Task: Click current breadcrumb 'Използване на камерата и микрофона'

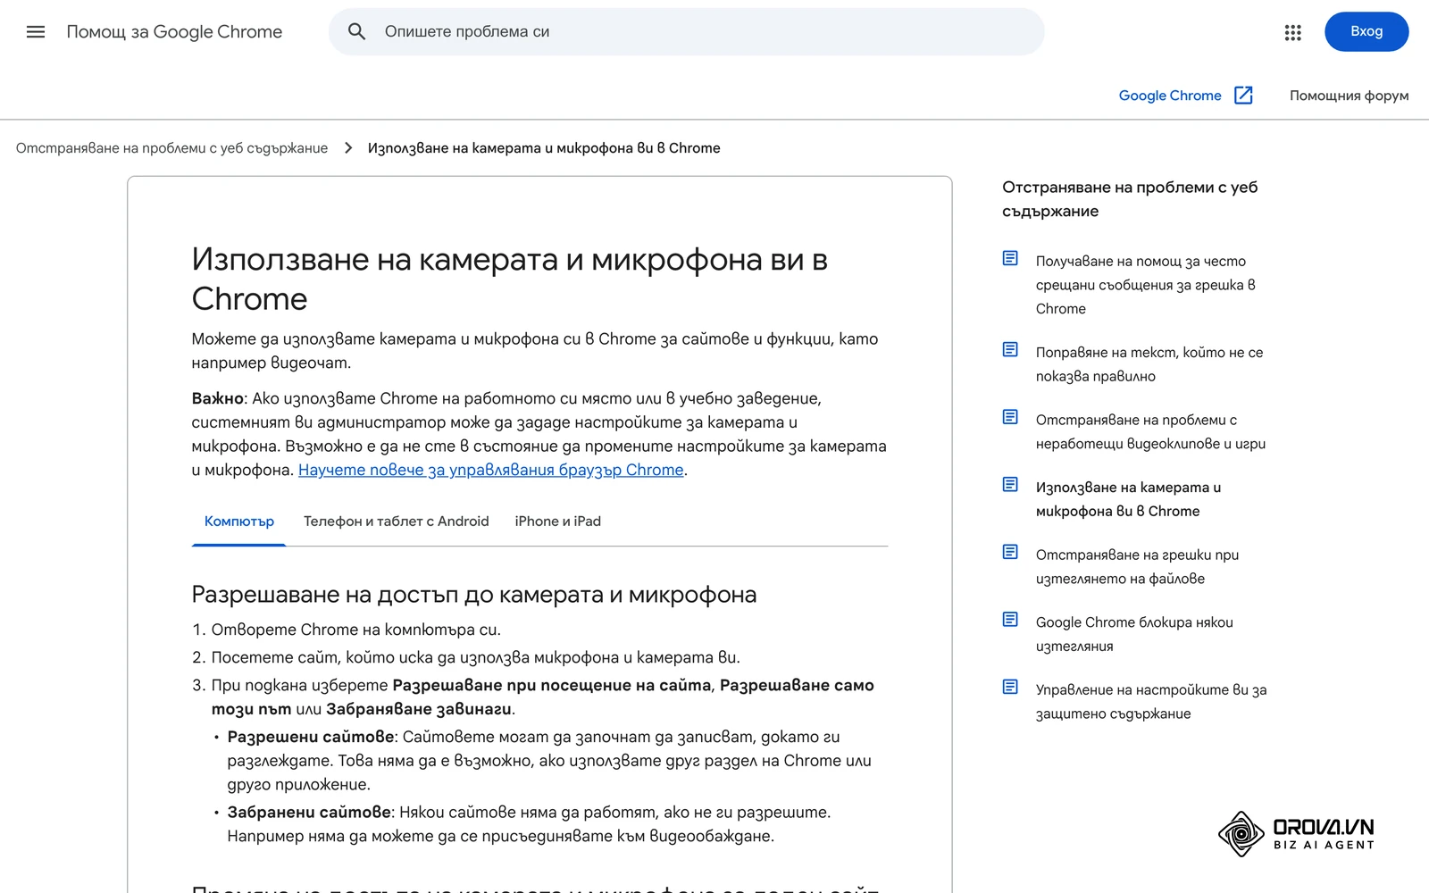Action: (544, 148)
